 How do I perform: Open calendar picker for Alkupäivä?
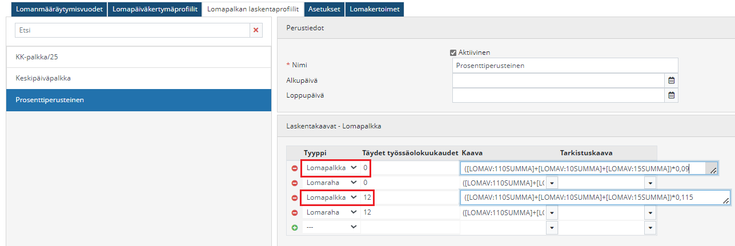672,80
